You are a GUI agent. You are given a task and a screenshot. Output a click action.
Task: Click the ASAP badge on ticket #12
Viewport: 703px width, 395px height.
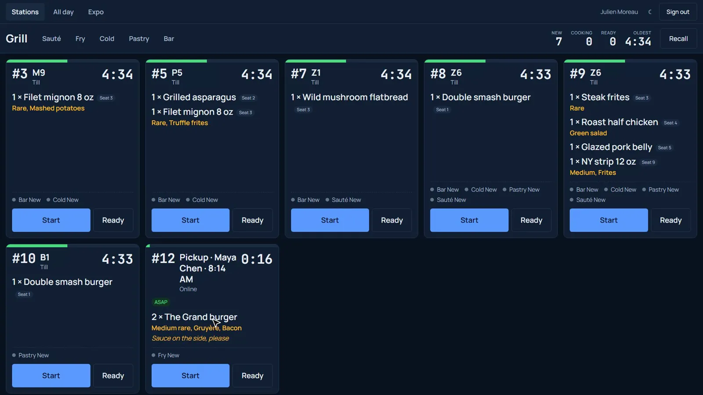161,302
